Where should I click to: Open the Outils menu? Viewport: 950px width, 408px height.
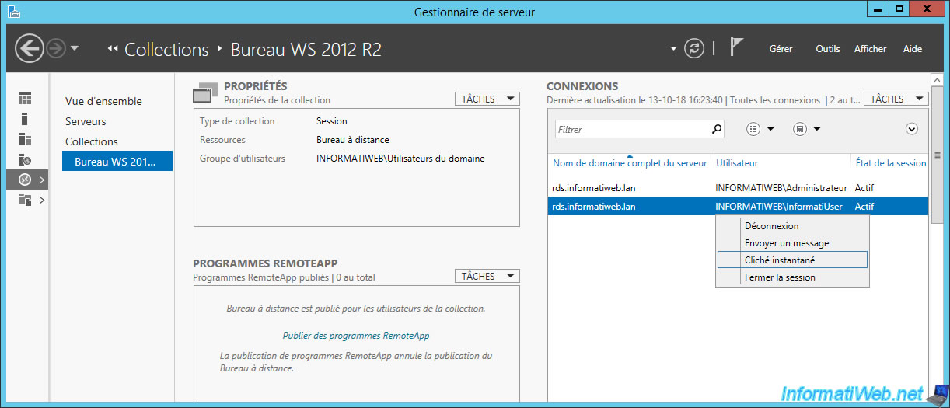828,49
